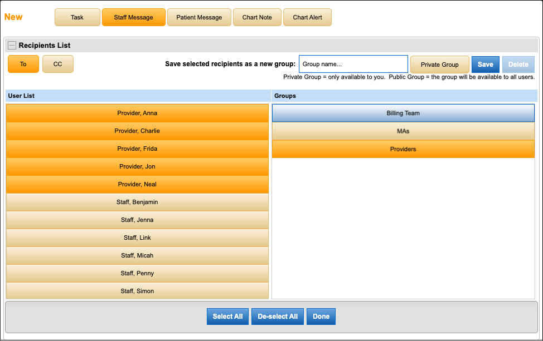Switch to the Task tab
The width and height of the screenshot is (543, 341).
click(77, 17)
